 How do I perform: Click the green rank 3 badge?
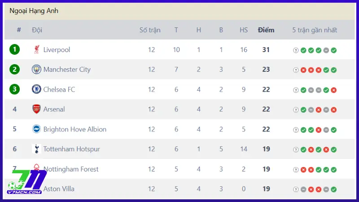[15, 89]
